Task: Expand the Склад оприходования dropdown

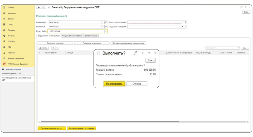Action: click(x=182, y=22)
